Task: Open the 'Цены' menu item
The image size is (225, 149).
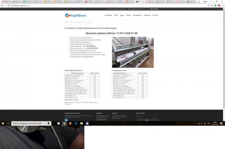Action: click(122, 15)
